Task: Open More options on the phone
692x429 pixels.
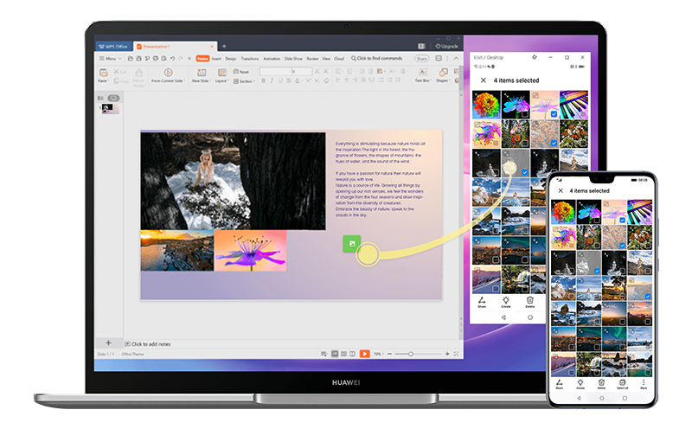Action: tap(644, 384)
